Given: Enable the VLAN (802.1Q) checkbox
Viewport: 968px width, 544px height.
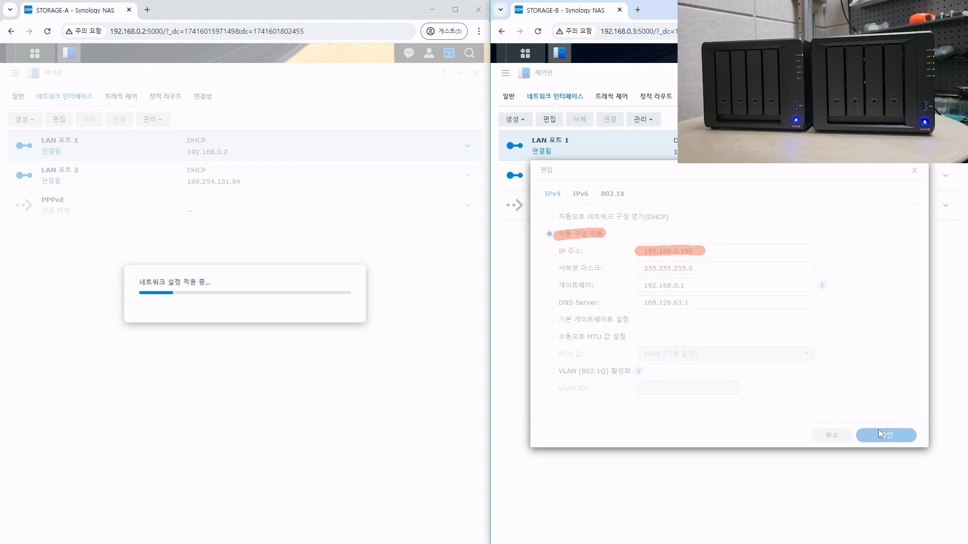Looking at the screenshot, I should (550, 371).
